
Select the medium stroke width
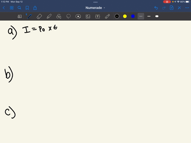(x=149, y=16)
